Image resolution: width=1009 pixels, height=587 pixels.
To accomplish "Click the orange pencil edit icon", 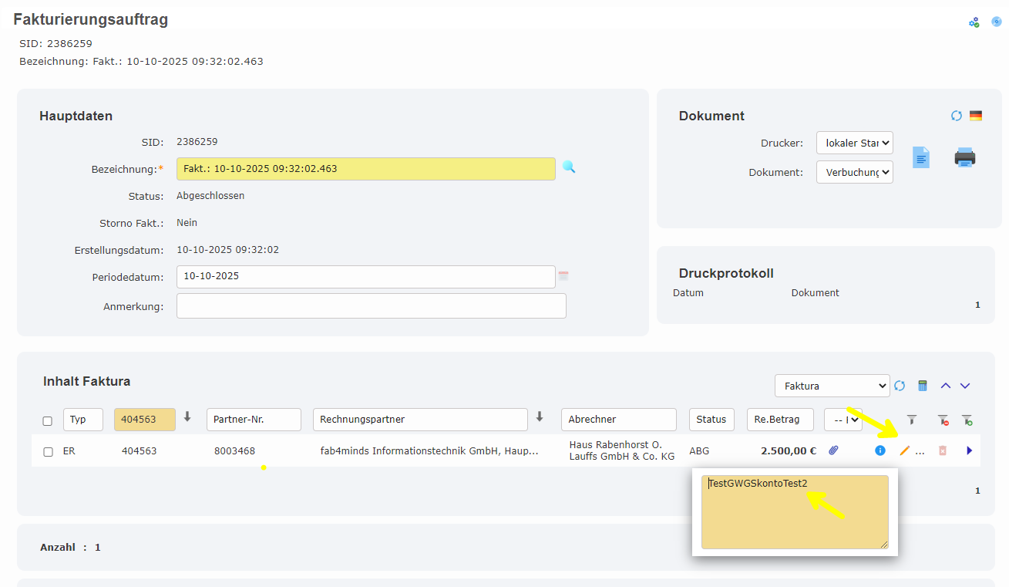I will pos(905,450).
